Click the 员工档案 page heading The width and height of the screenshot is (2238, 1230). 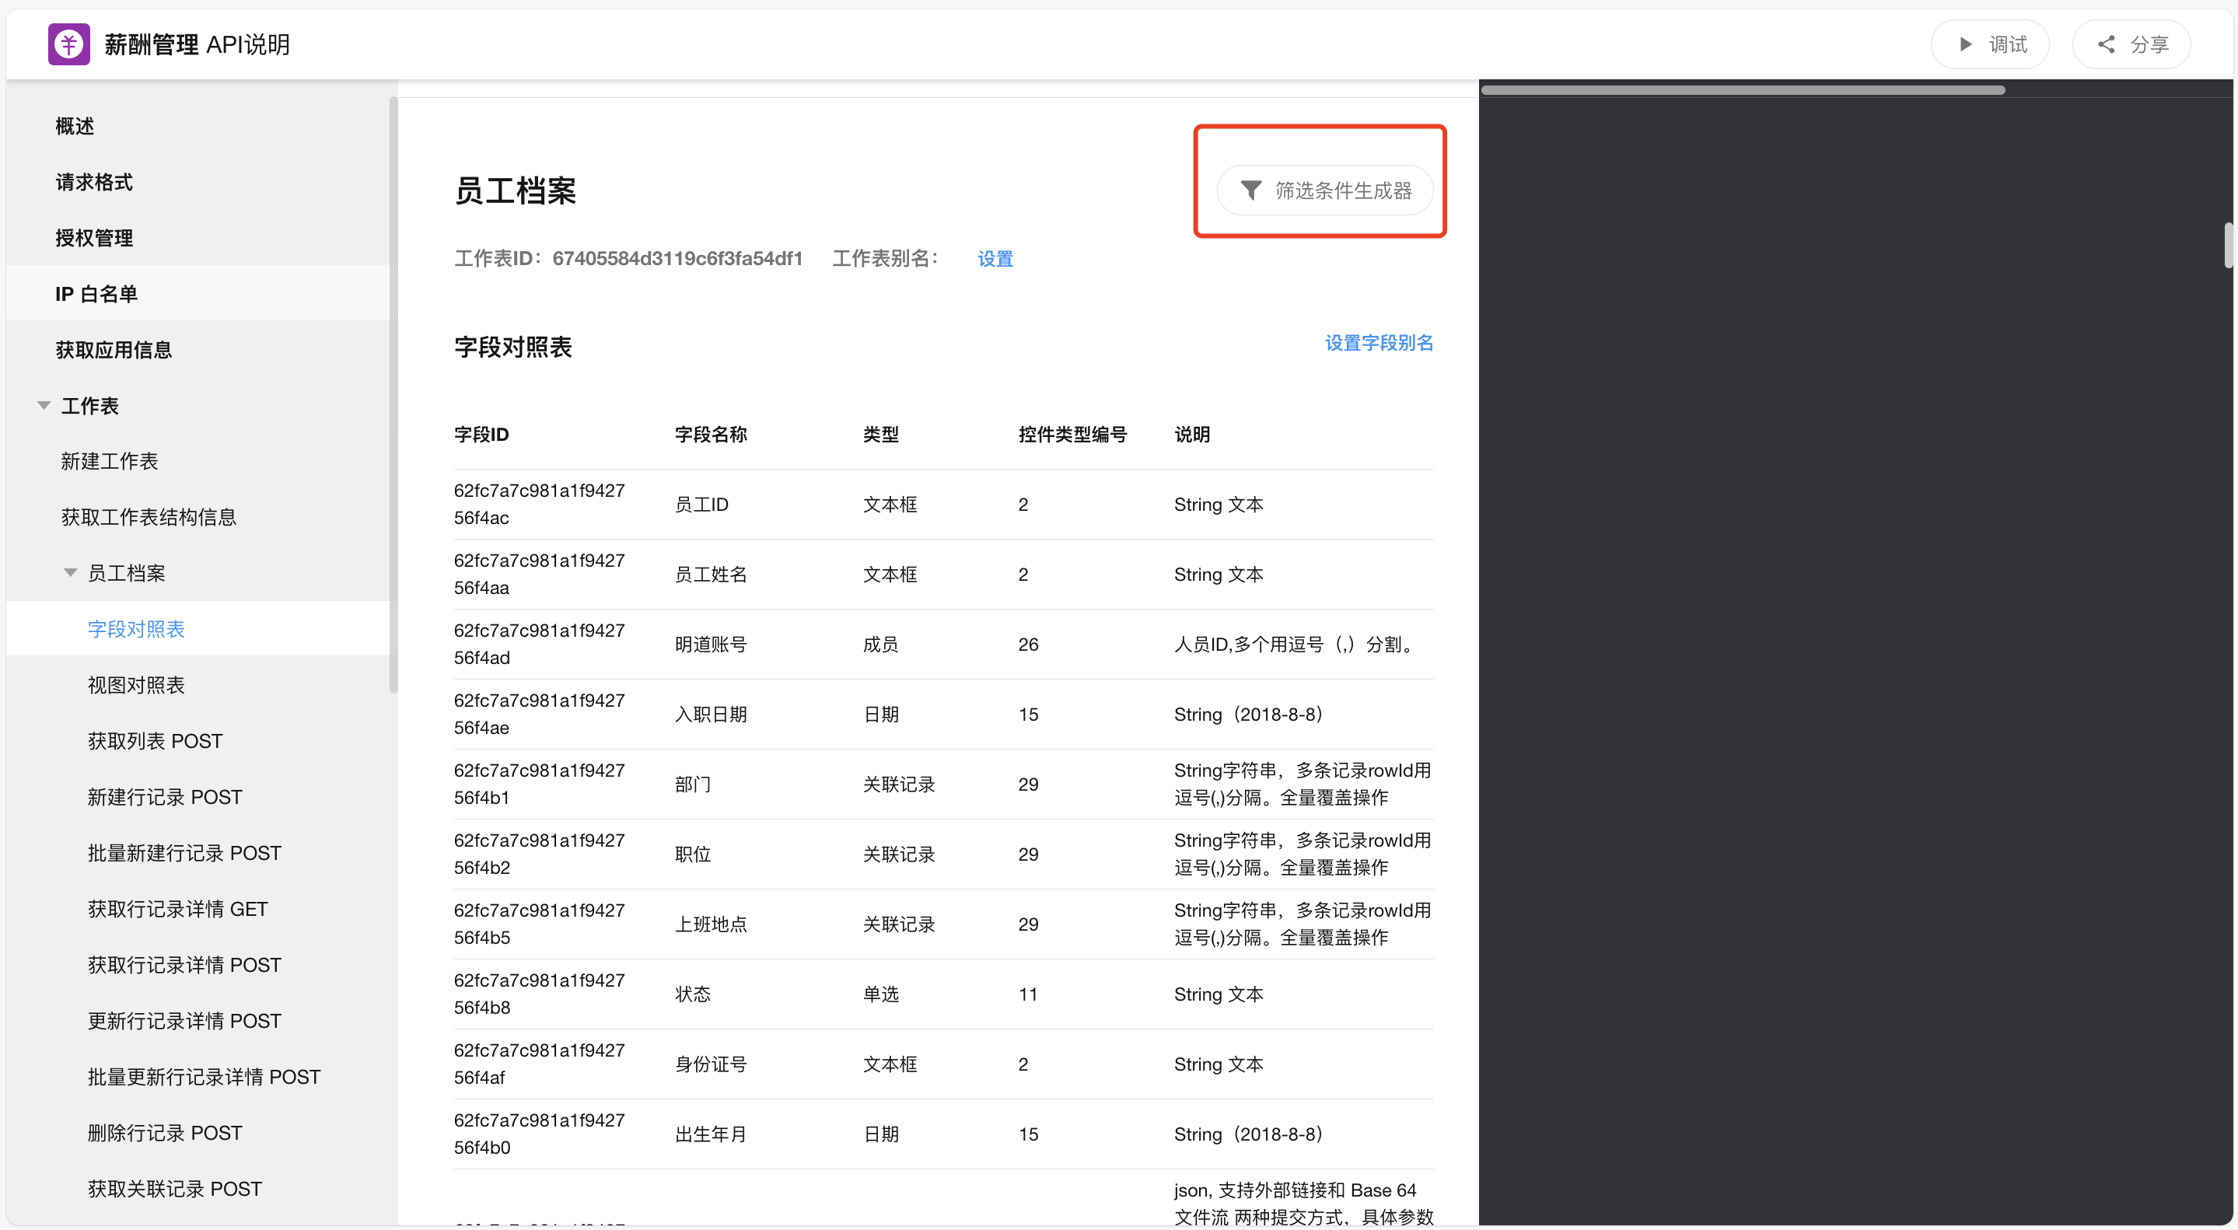tap(516, 191)
